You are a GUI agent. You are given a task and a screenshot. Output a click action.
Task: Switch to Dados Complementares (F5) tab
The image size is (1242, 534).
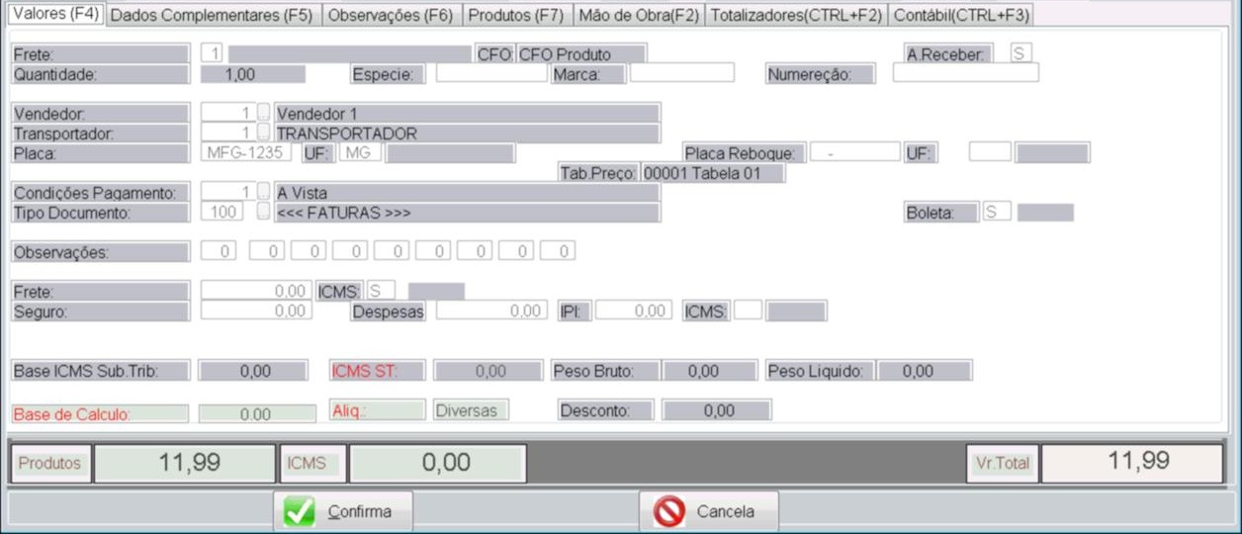point(214,15)
